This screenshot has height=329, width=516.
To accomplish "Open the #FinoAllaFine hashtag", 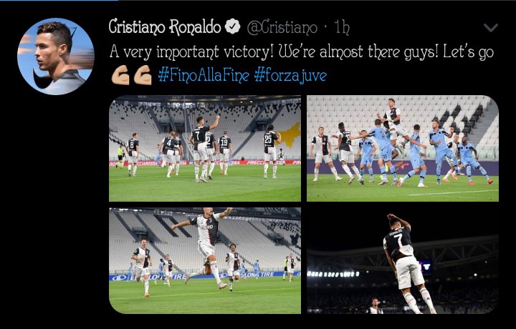I will [x=204, y=76].
